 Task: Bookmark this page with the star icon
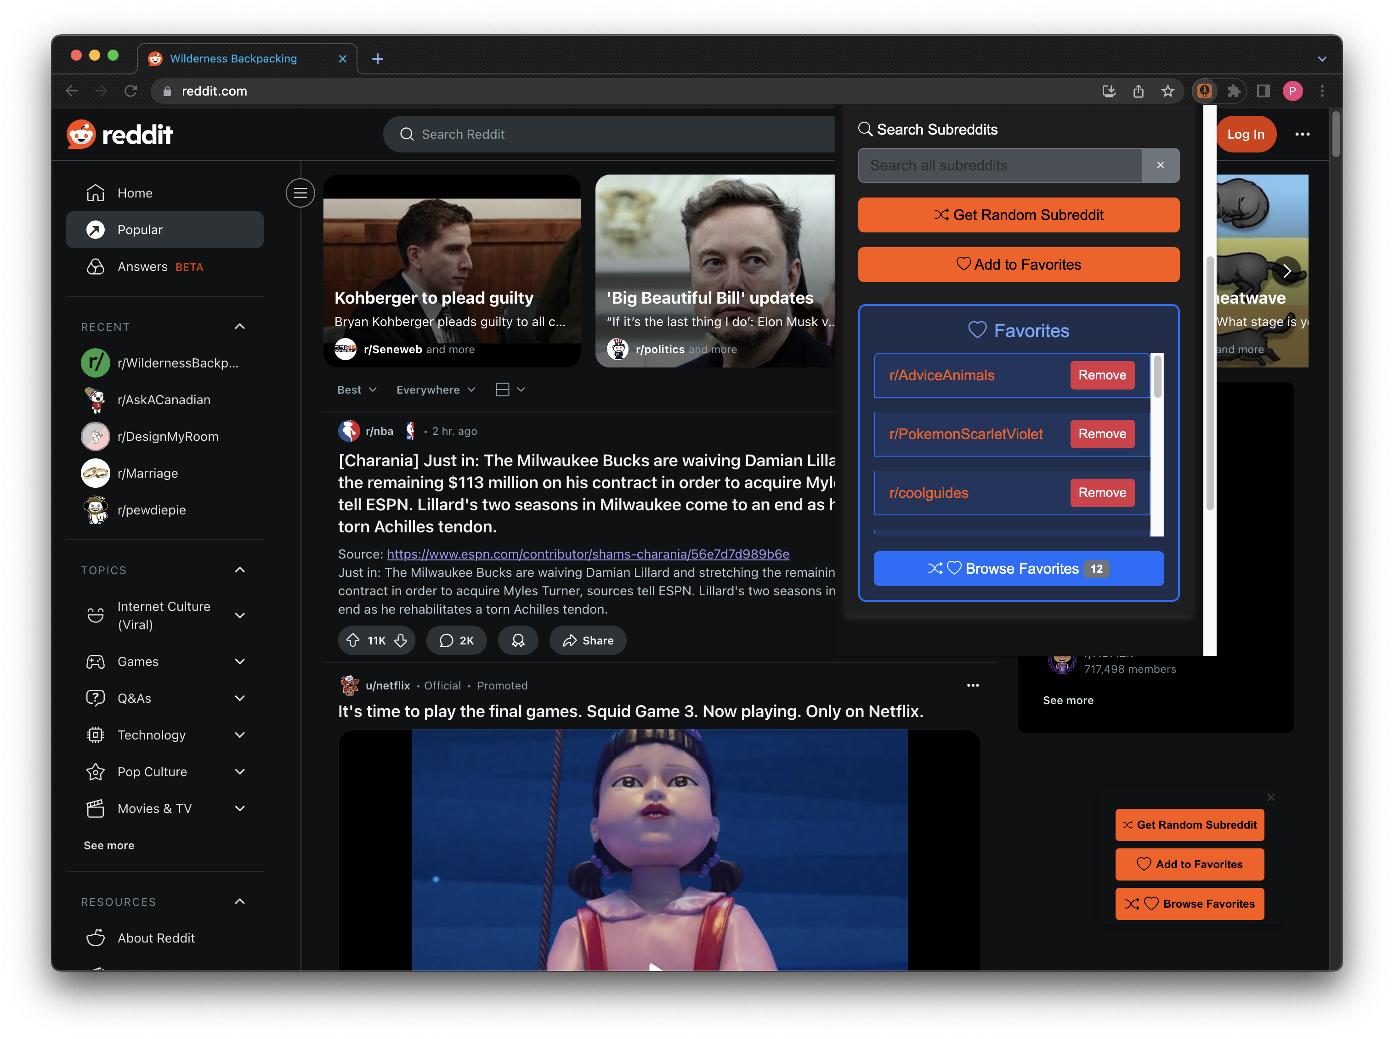pos(1167,91)
